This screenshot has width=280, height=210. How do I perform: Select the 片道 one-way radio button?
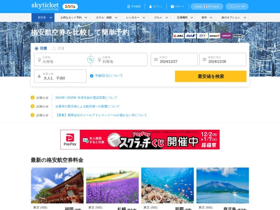point(54,49)
